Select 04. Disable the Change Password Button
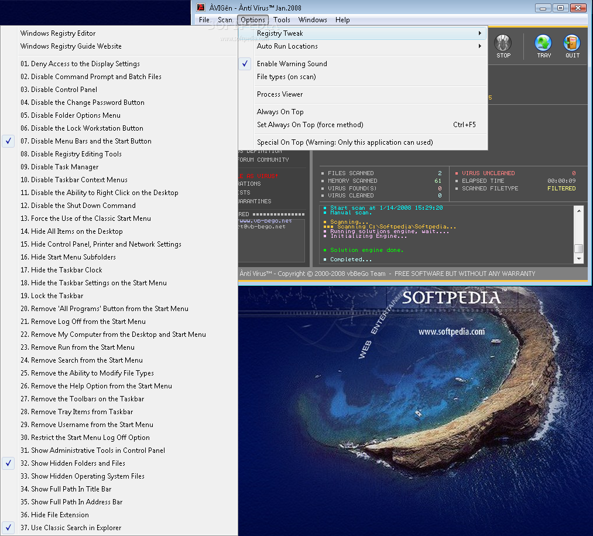The height and width of the screenshot is (536, 593). pyautogui.click(x=119, y=102)
